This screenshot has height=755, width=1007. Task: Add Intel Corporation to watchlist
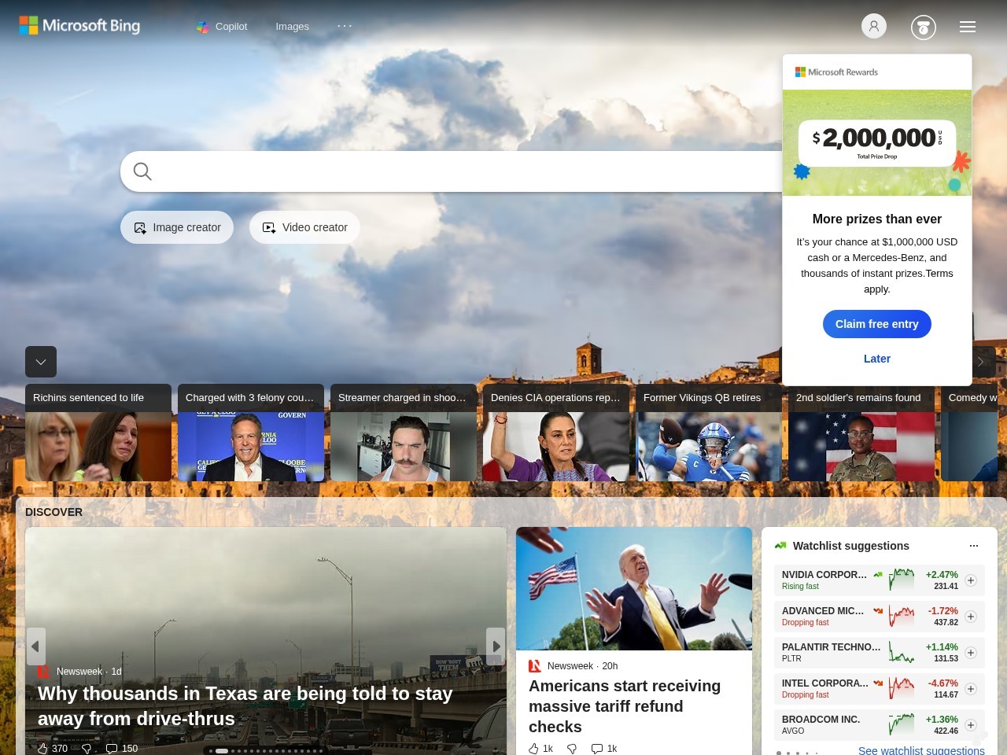pos(971,689)
